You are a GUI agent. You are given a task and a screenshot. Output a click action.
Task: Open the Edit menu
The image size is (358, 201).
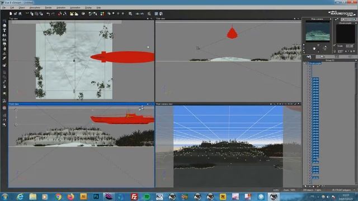tap(12, 7)
